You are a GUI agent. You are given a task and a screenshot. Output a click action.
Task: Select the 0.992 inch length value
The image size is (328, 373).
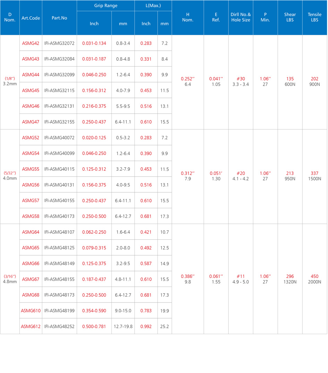[146, 327]
